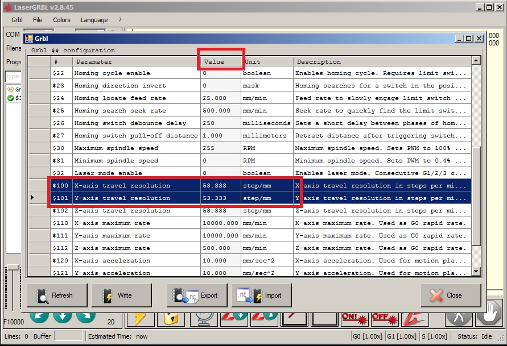
Task: Select the 'Y-axis acceleration' parameter cell
Action: coord(136,272)
